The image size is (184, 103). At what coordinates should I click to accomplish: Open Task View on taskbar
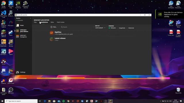click(40, 101)
